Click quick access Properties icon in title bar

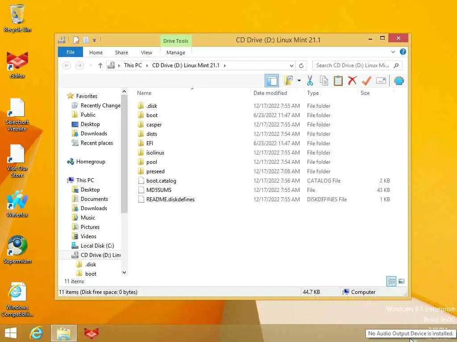coord(76,40)
